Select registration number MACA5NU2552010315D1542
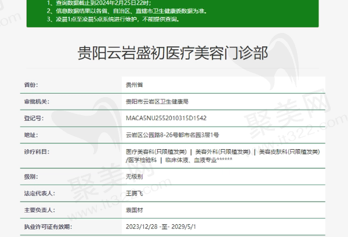 click(x=166, y=118)
